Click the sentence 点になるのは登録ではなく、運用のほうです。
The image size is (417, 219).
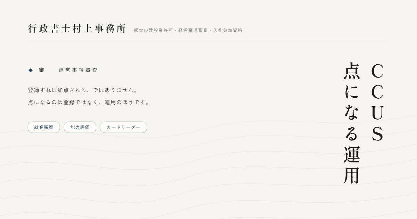coord(89,103)
